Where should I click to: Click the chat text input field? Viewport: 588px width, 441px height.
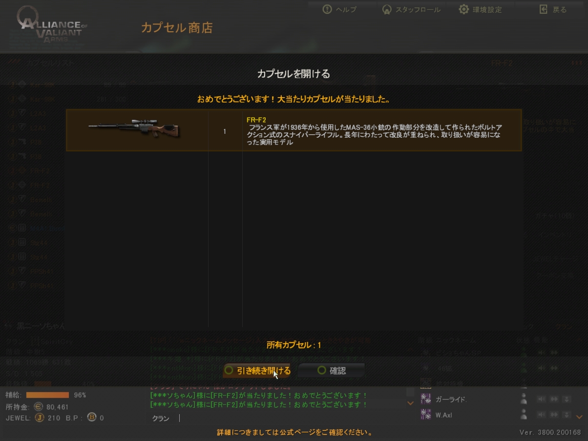(x=290, y=419)
